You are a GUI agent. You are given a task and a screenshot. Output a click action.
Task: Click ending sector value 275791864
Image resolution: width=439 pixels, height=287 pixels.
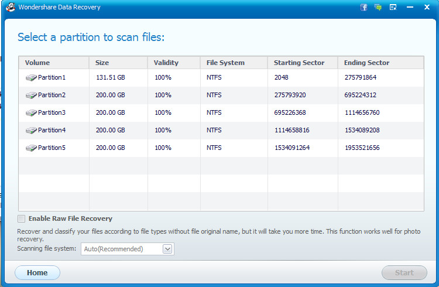click(x=361, y=77)
